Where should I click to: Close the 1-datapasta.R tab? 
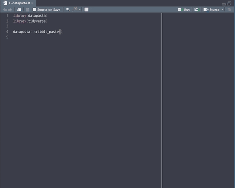pos(32,3)
